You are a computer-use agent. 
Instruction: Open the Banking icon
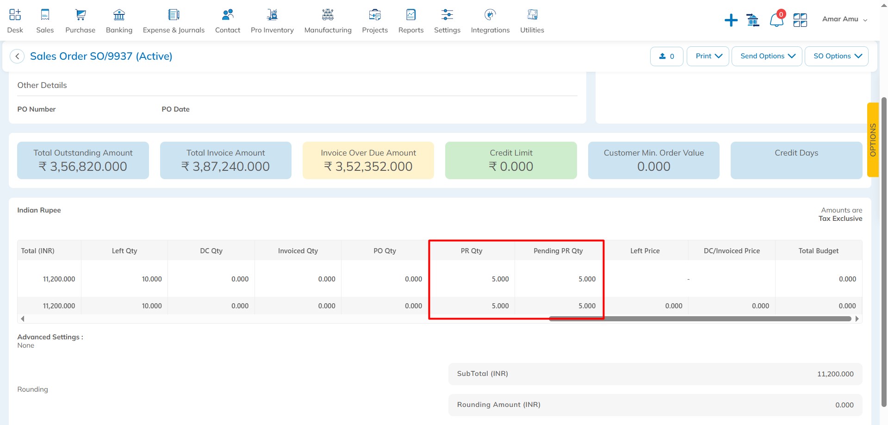click(119, 15)
